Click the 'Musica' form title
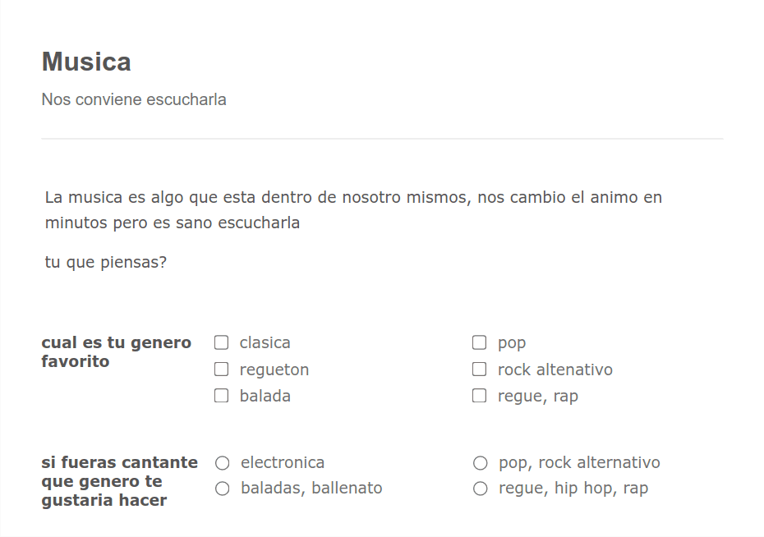764x537 pixels. click(85, 61)
